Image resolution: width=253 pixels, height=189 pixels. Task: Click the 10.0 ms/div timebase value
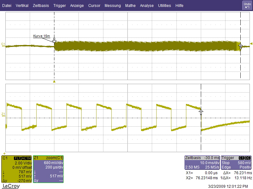[210, 163]
